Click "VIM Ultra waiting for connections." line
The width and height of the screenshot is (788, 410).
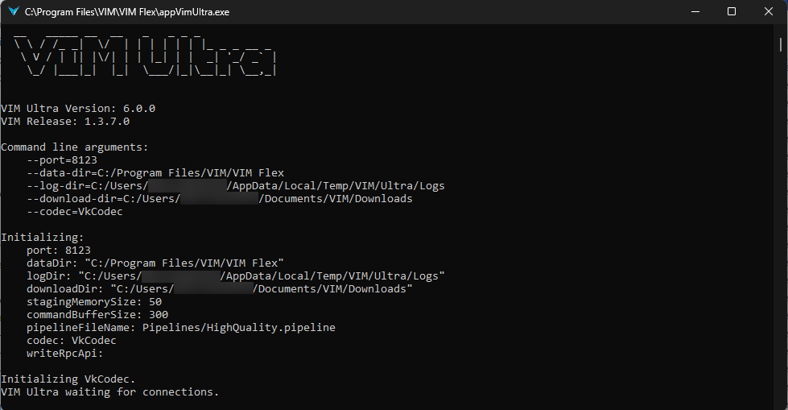coord(110,392)
